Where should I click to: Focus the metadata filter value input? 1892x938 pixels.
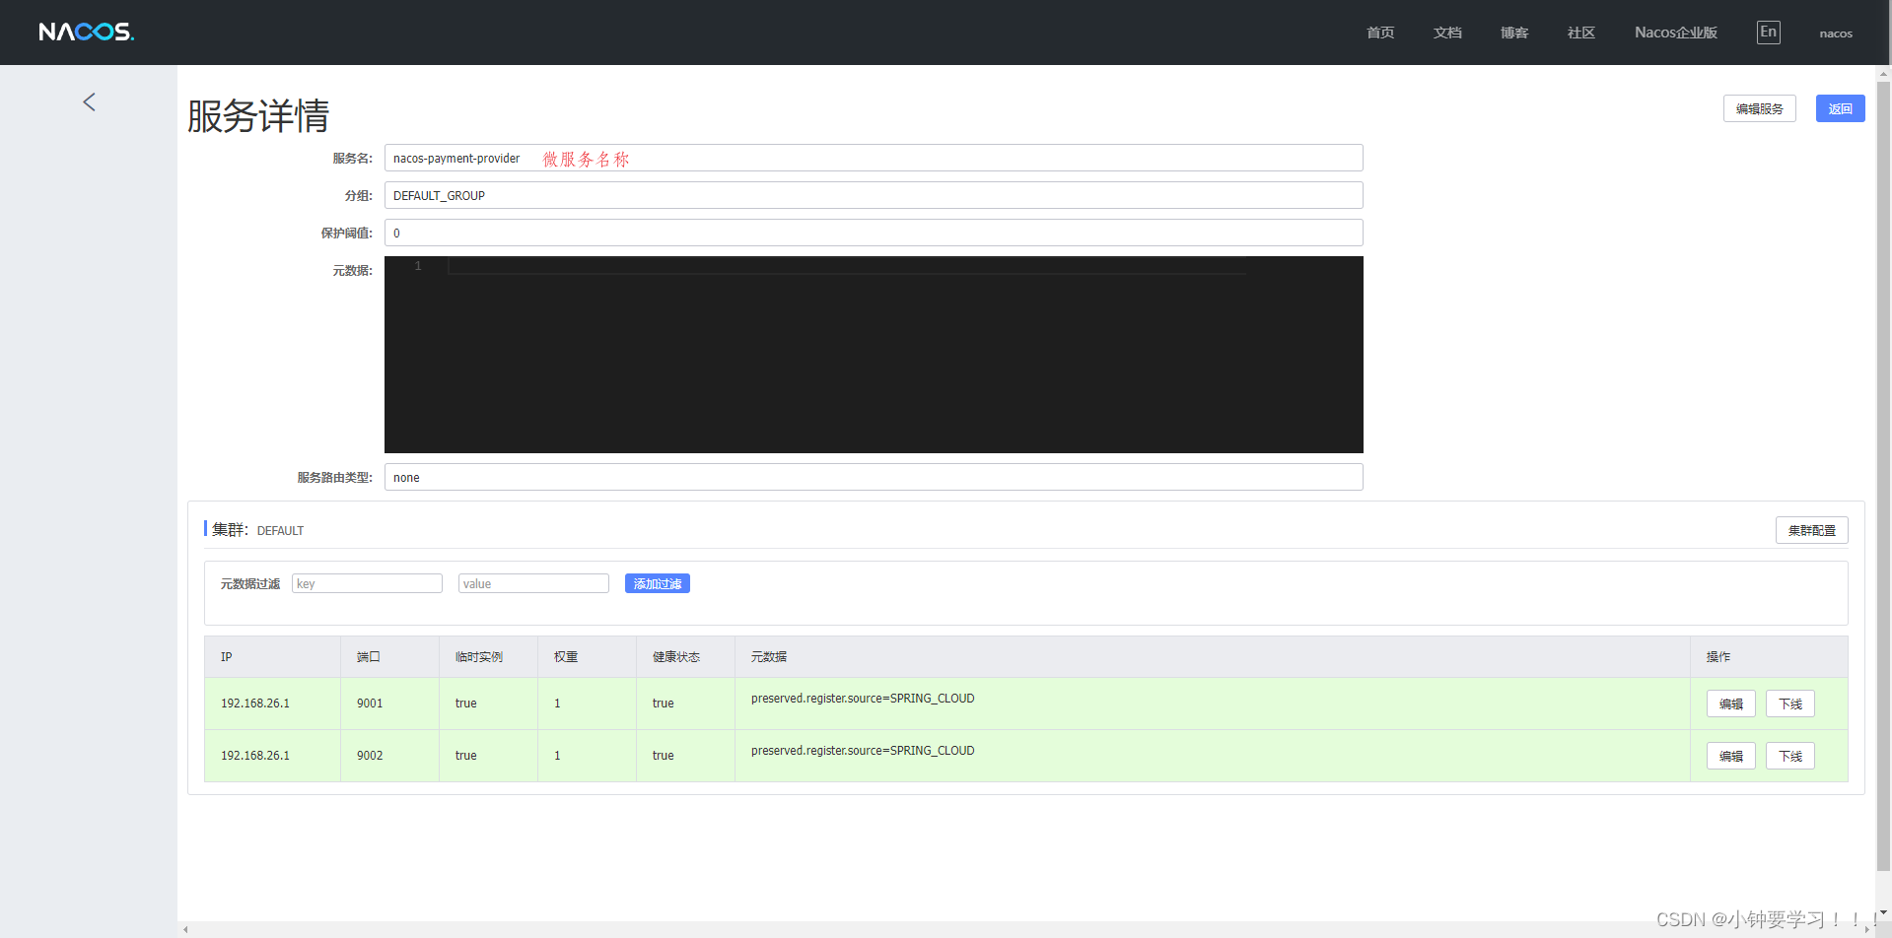tap(533, 583)
